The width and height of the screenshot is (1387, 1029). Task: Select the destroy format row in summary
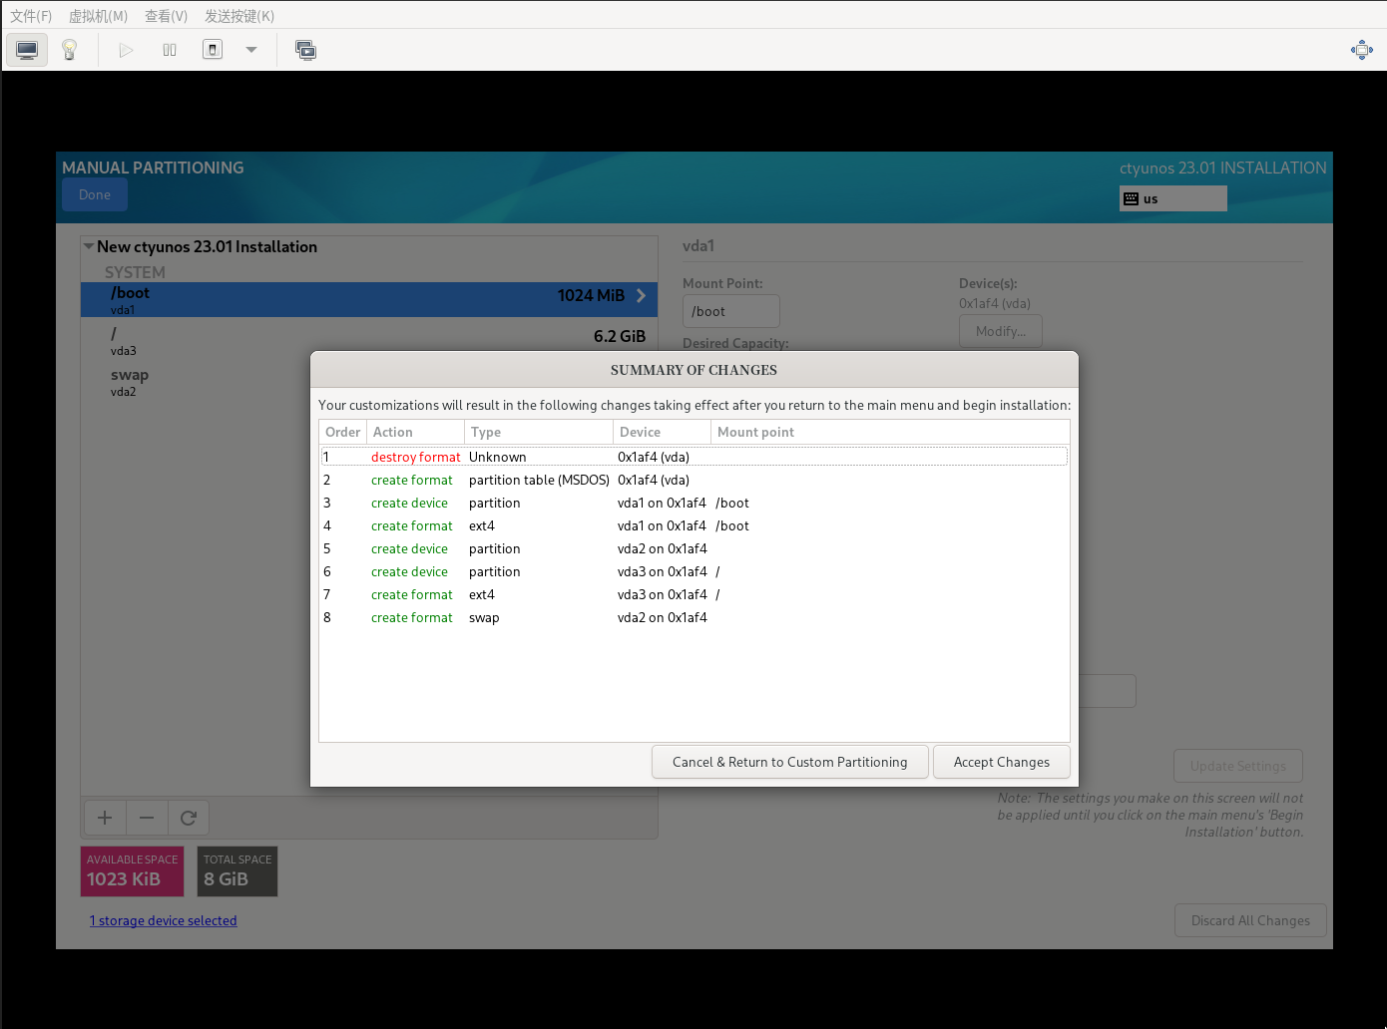693,457
